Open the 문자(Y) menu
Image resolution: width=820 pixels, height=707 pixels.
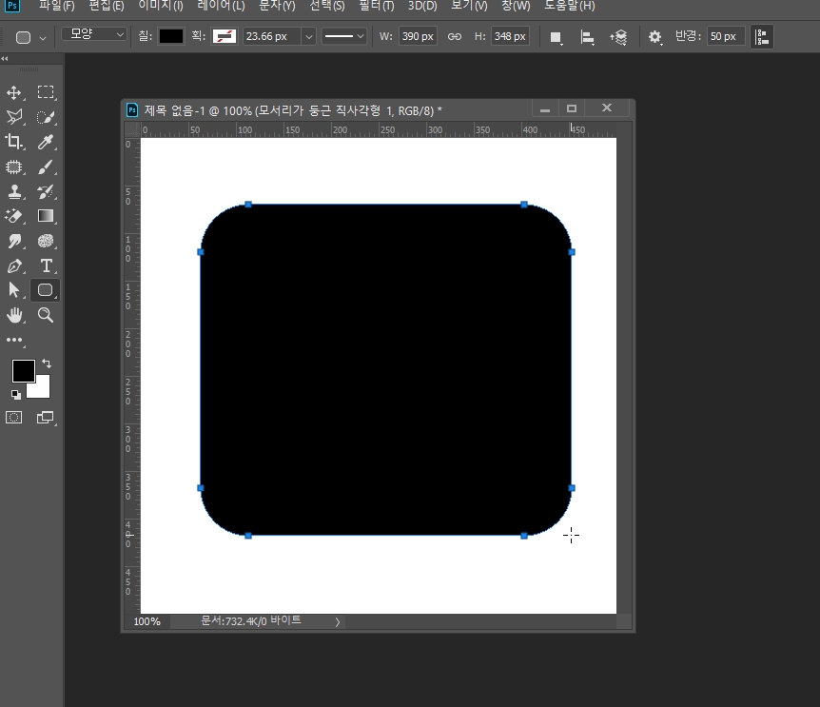tap(277, 6)
